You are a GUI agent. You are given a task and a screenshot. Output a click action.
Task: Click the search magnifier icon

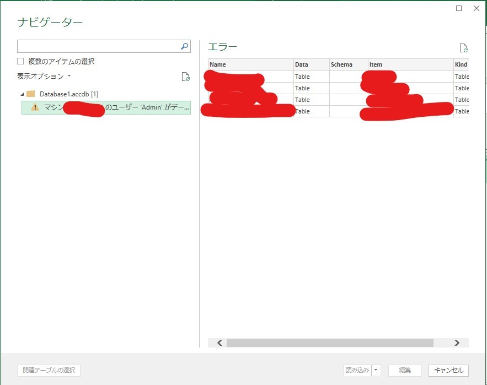(185, 46)
